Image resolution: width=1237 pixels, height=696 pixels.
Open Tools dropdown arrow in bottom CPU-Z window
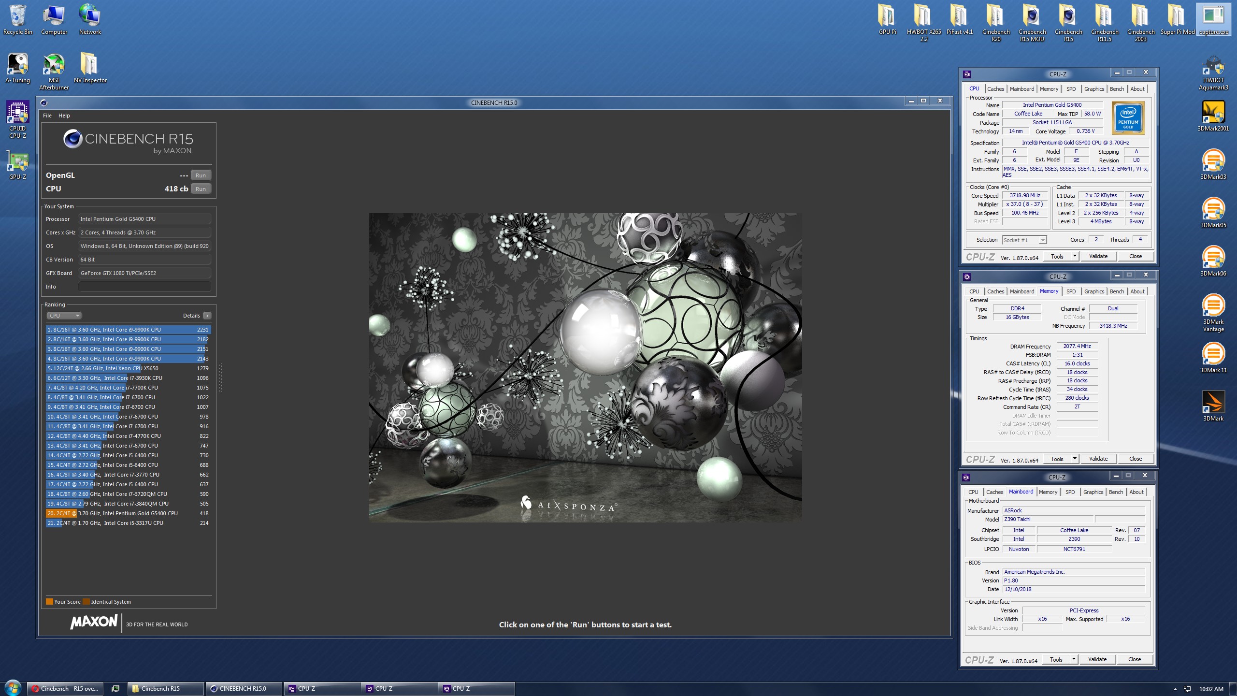pyautogui.click(x=1074, y=659)
